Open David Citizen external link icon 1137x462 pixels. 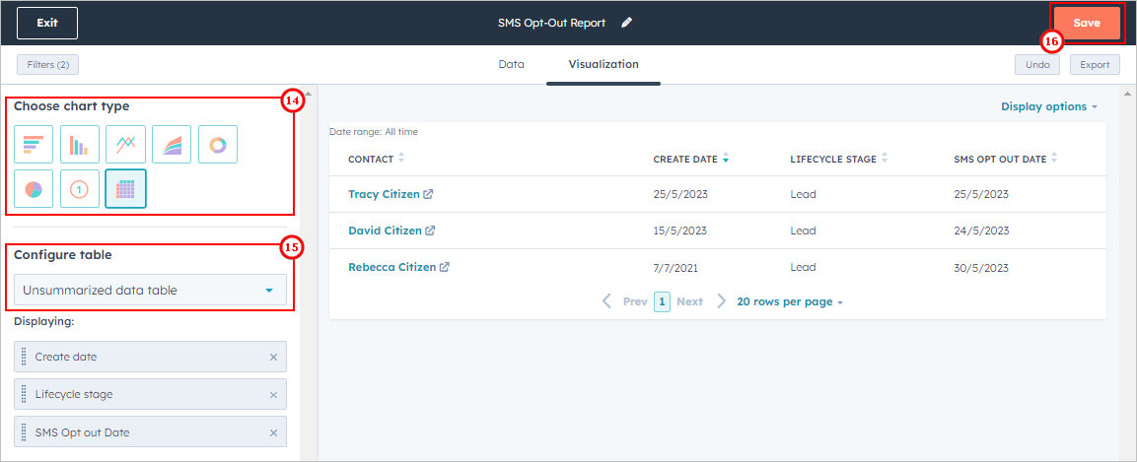click(x=430, y=231)
